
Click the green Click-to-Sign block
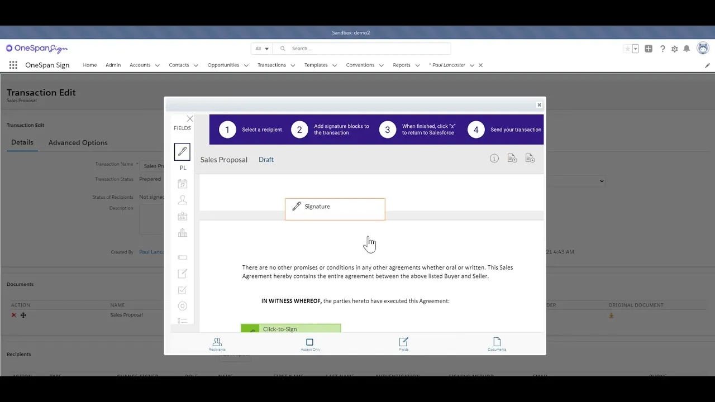tap(290, 329)
